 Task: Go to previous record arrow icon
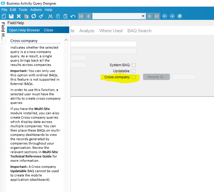tap(88, 16)
